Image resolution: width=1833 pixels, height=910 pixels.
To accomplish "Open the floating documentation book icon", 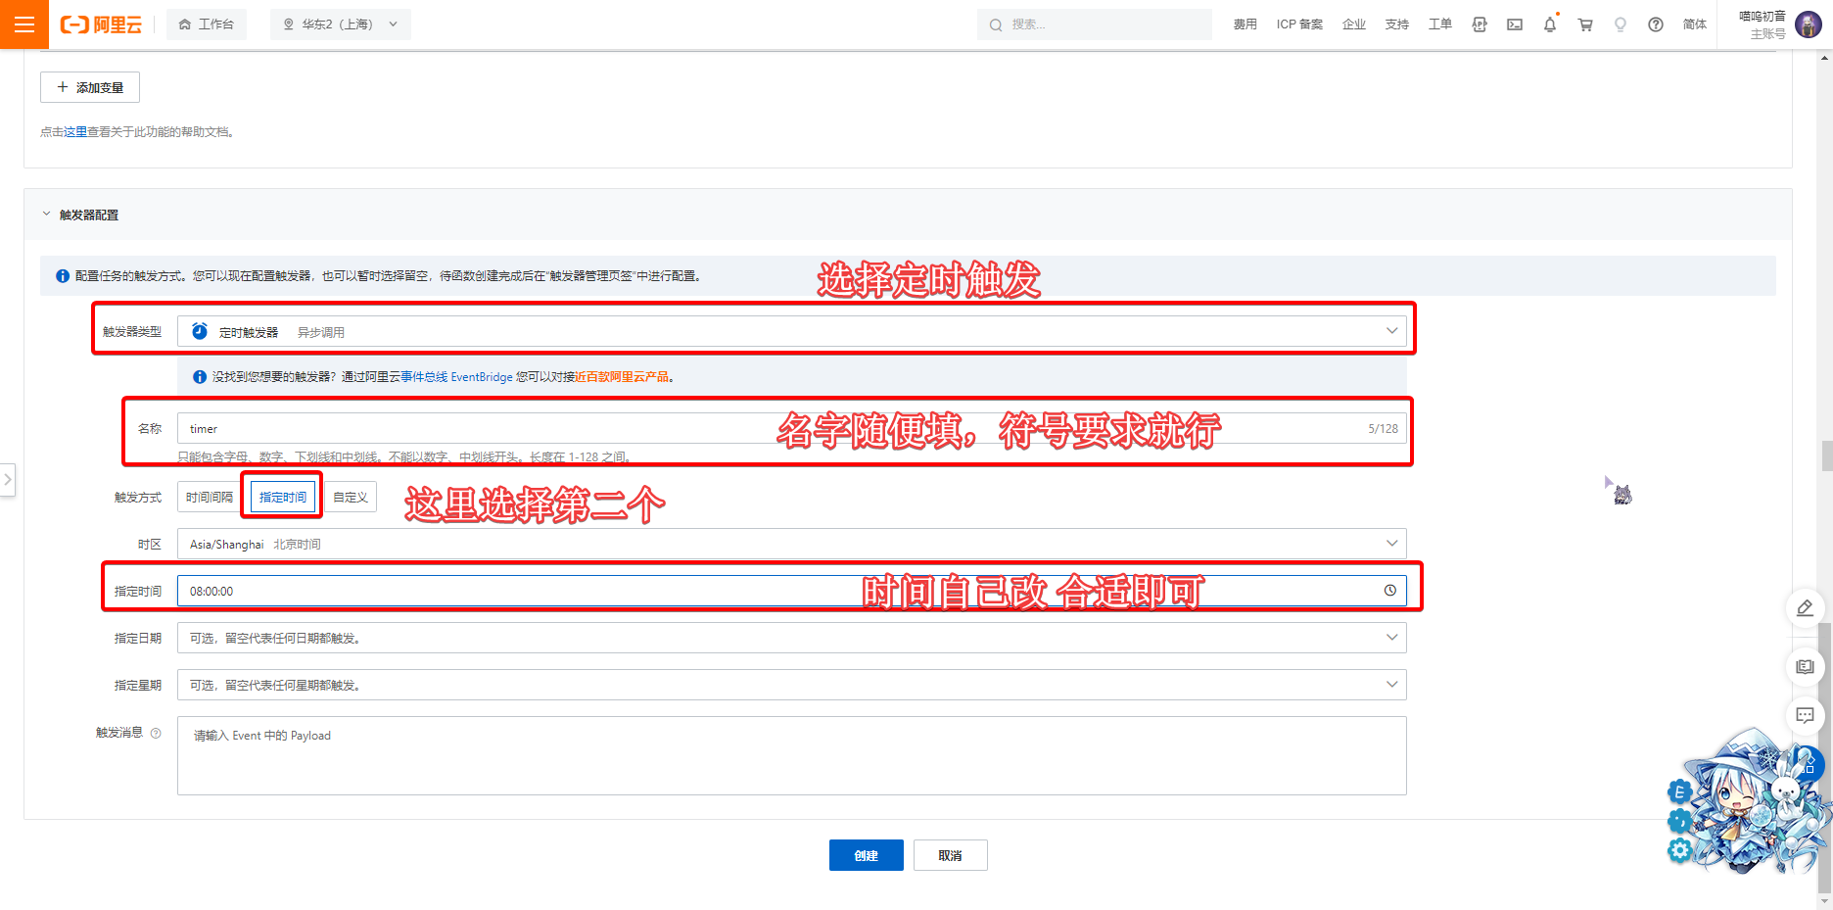I will [x=1805, y=667].
